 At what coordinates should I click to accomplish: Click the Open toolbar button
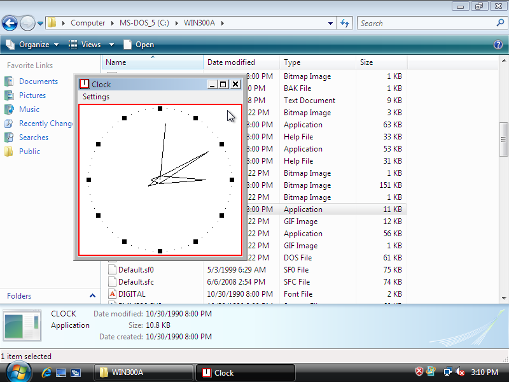click(x=139, y=45)
